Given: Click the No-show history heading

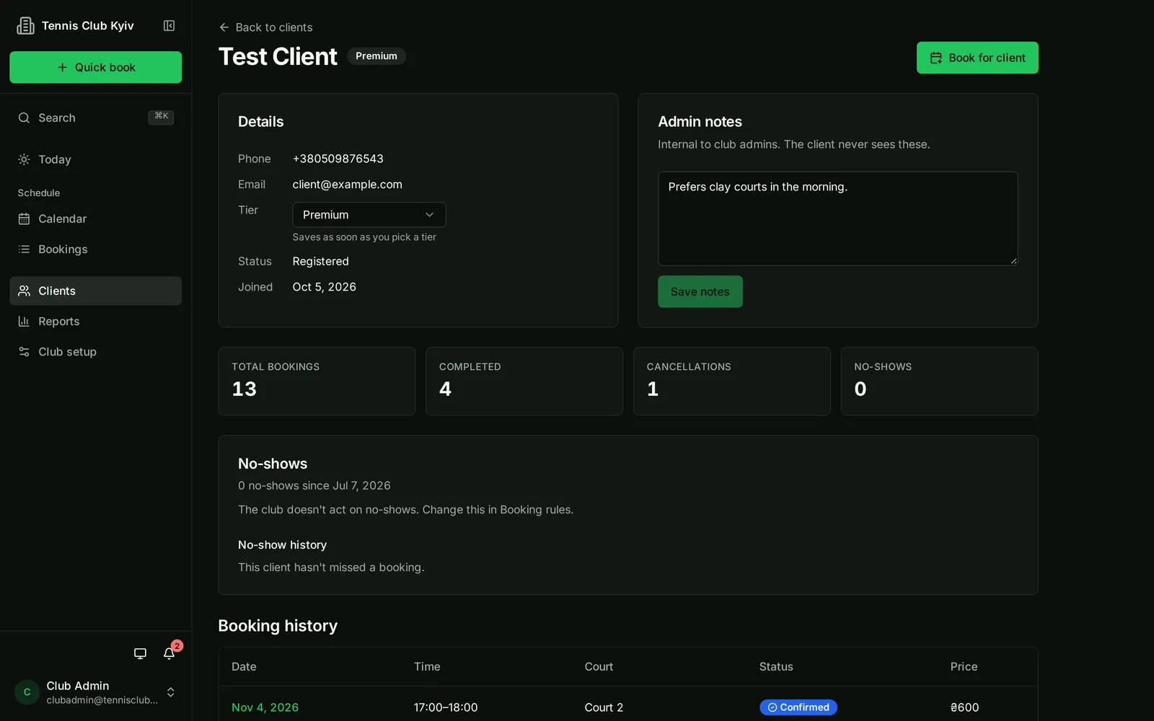Looking at the screenshot, I should [282, 545].
